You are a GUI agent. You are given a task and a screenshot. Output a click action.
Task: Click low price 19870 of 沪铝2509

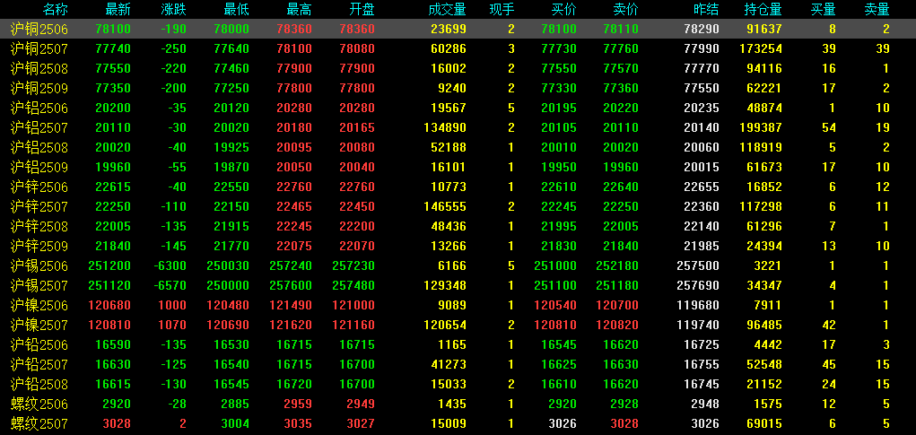[x=231, y=168]
